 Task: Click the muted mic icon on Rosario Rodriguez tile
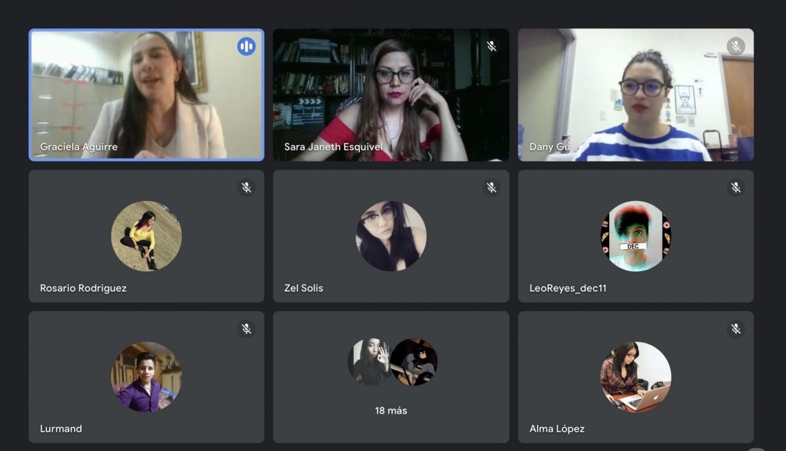point(247,188)
